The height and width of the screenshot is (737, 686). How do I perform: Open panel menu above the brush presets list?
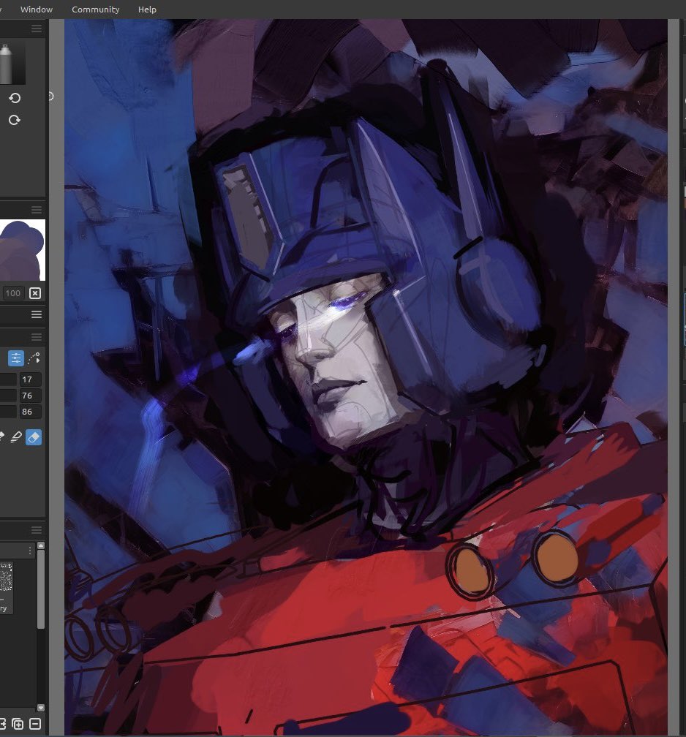pos(37,529)
